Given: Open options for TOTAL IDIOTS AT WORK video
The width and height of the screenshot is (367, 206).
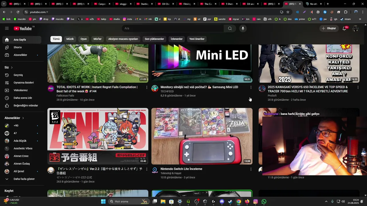Looking at the screenshot, I should pyautogui.click(x=147, y=87).
